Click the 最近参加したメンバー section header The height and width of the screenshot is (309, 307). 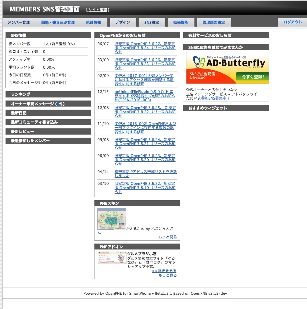click(48, 141)
